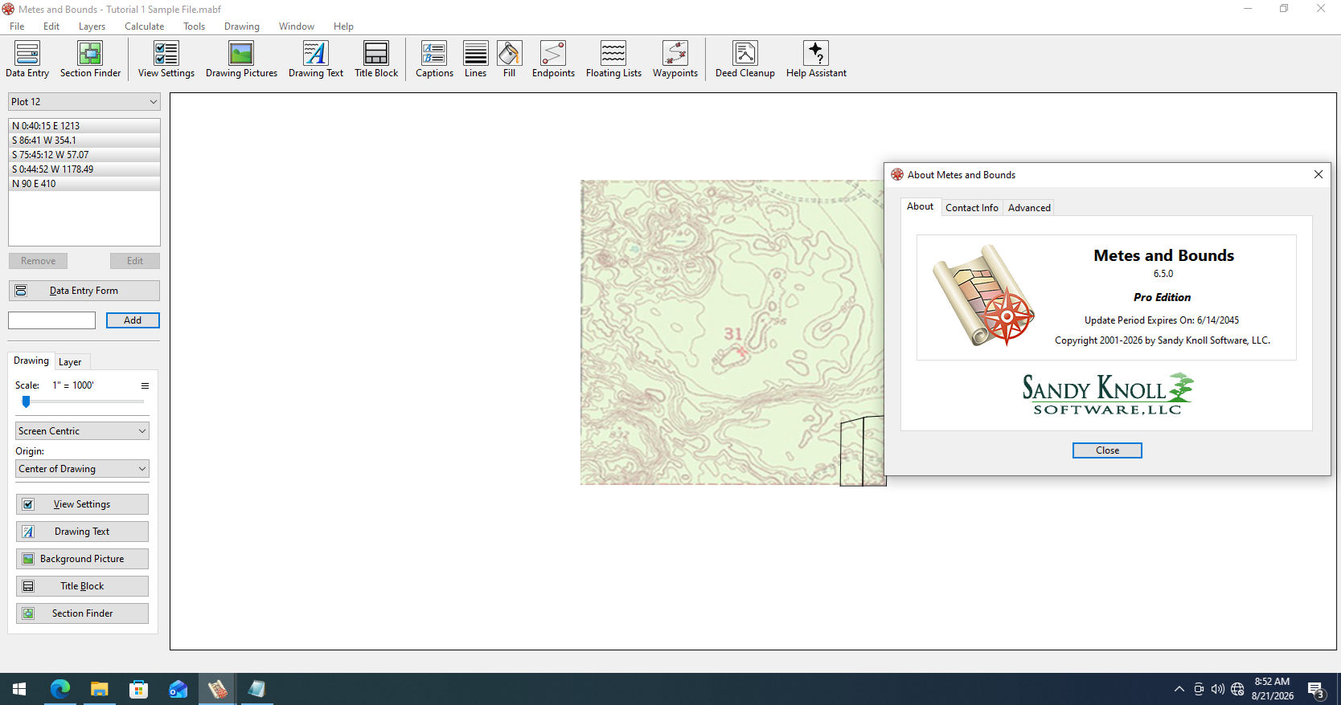
Task: Switch to the Advanced tab in About dialog
Action: (1029, 208)
